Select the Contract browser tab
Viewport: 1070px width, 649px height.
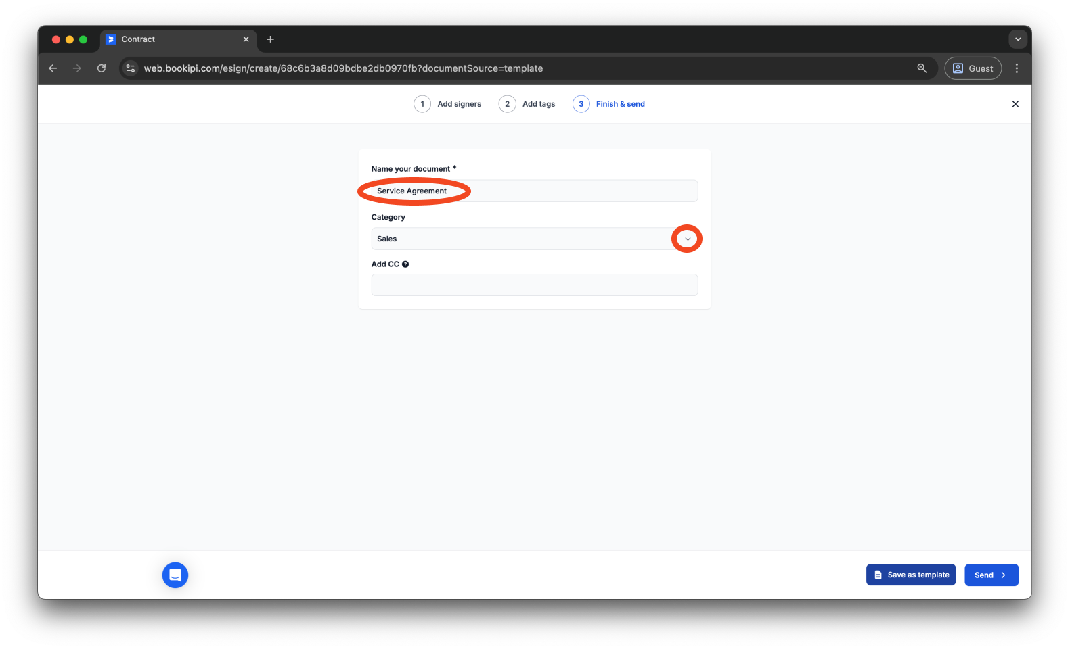tap(179, 39)
